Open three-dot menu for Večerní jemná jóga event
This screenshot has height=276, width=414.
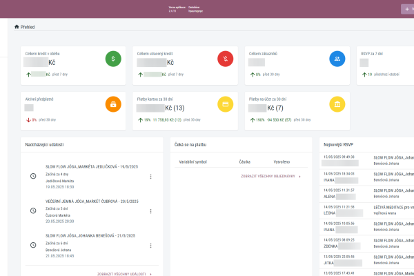tap(150, 211)
